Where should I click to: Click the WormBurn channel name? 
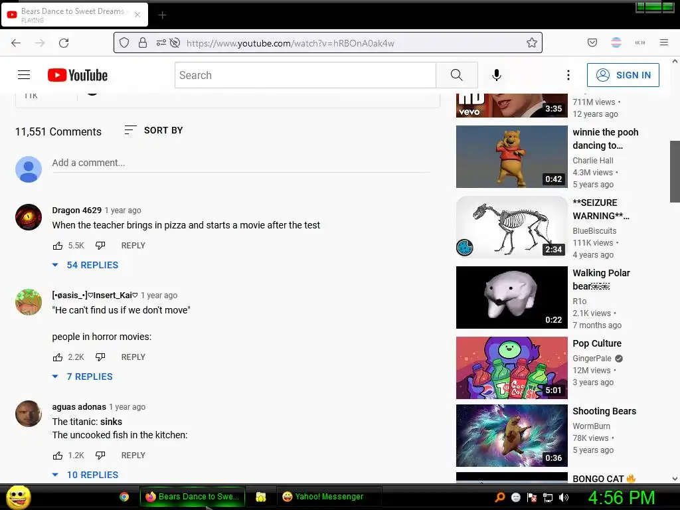[591, 426]
